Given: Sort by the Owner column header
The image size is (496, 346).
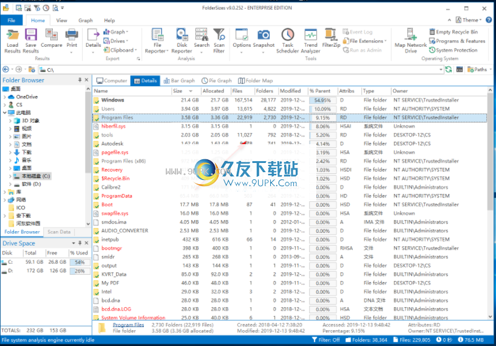Looking at the screenshot, I should (439, 91).
